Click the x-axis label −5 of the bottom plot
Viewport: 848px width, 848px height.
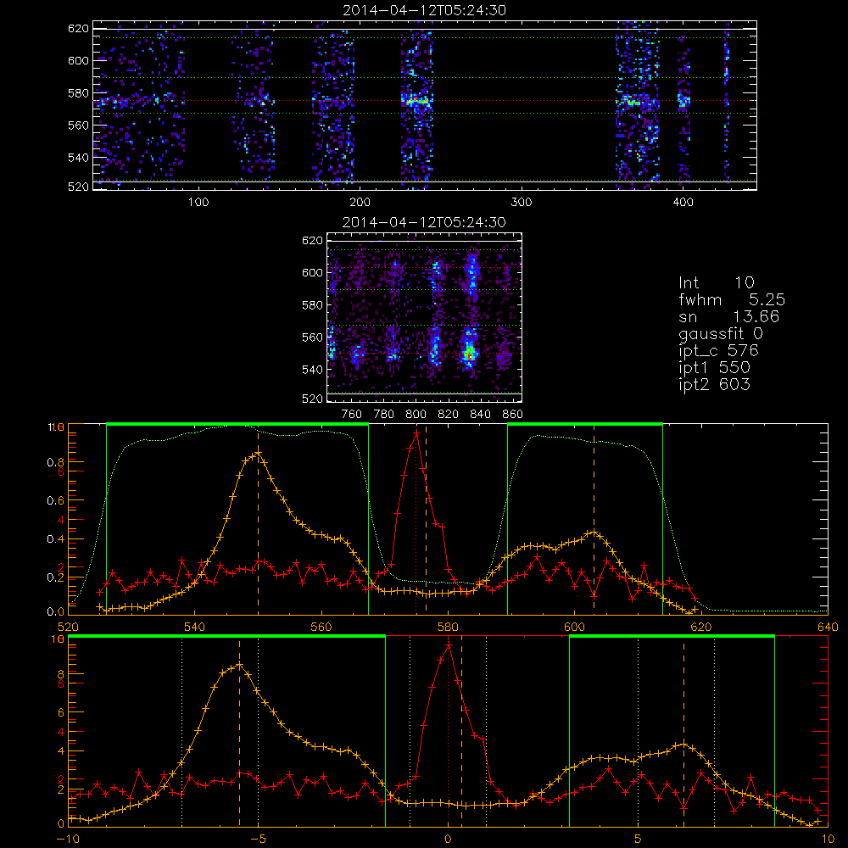pyautogui.click(x=259, y=840)
